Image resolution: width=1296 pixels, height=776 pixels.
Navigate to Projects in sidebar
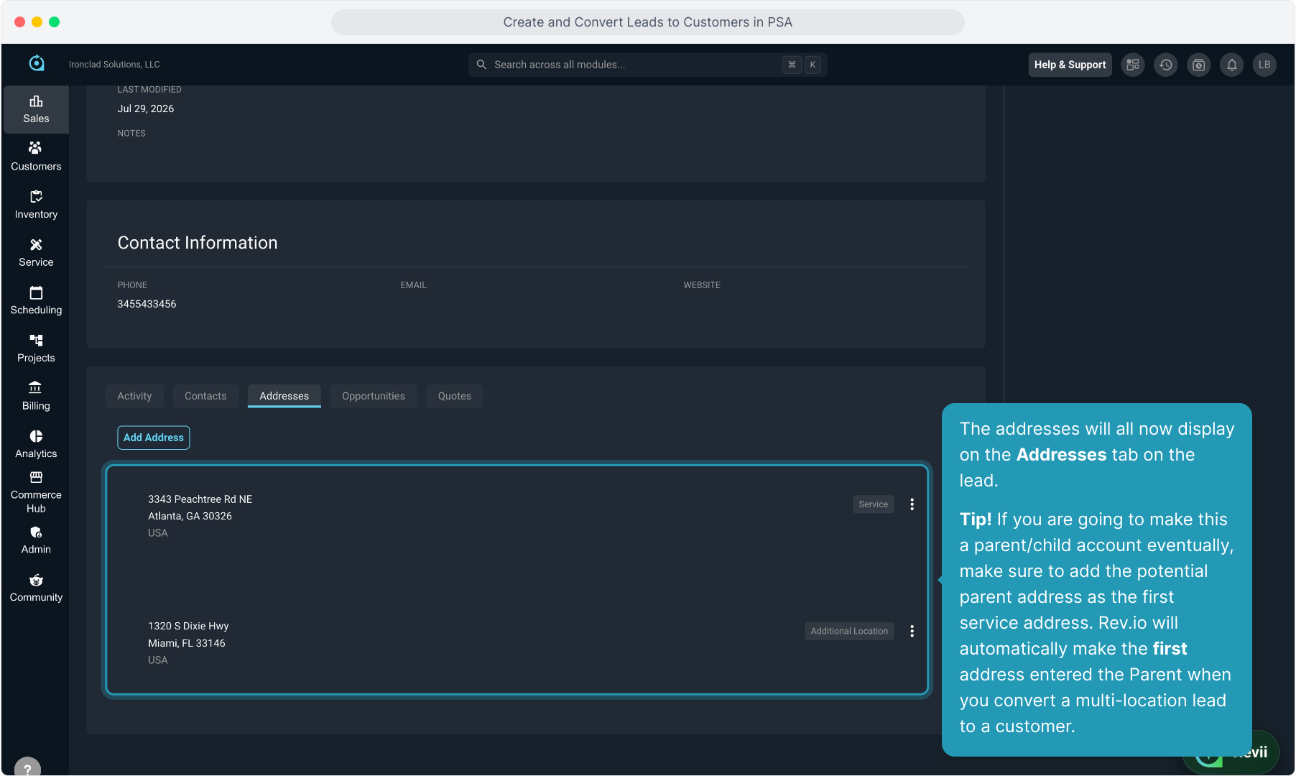pos(36,348)
